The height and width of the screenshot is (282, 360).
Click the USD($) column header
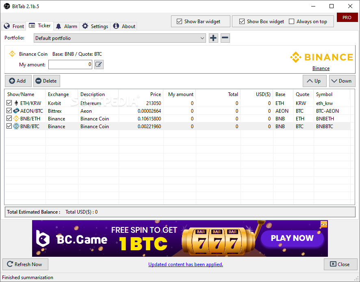click(257, 94)
